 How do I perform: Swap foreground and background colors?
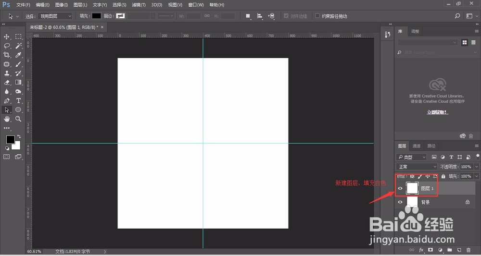click(x=19, y=136)
